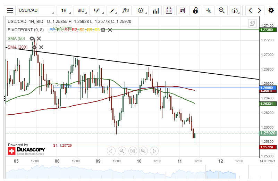Open the cloud upload dropdown

[x=235, y=10]
